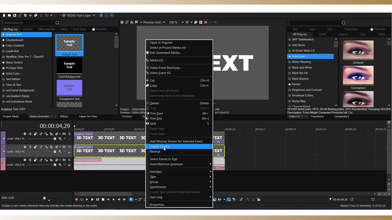Star the Border effect as favorite
392x220 pixels.
(289, 84)
